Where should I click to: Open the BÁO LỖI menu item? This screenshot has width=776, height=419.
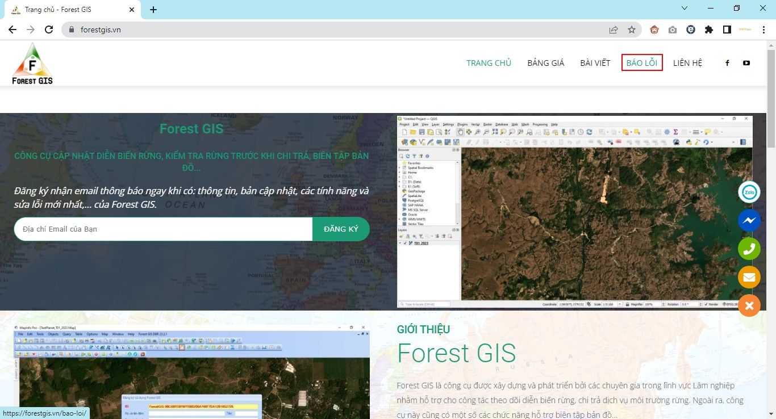[x=642, y=63]
